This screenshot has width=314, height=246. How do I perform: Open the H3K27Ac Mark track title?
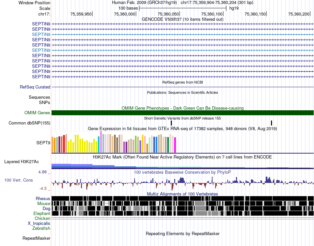(x=182, y=157)
